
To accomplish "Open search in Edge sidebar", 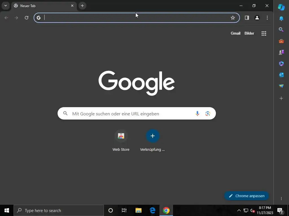I will pyautogui.click(x=281, y=30).
